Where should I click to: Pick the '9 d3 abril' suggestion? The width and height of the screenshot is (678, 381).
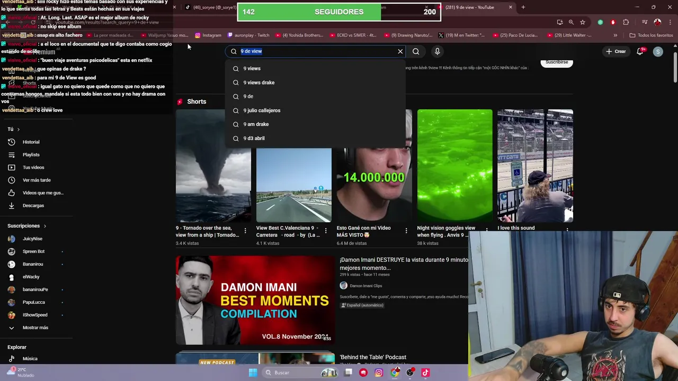(316, 138)
